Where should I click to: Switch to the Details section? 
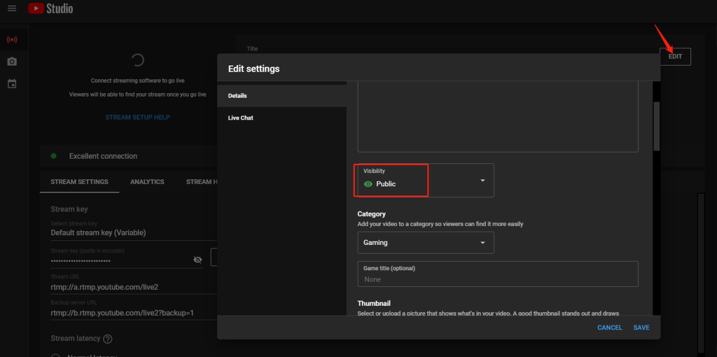point(282,95)
